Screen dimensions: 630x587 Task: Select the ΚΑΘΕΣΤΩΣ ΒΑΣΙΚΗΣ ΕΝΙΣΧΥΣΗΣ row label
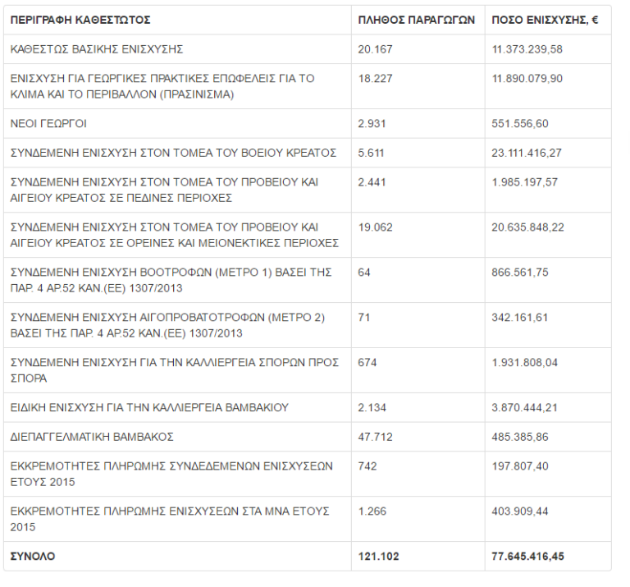(97, 49)
